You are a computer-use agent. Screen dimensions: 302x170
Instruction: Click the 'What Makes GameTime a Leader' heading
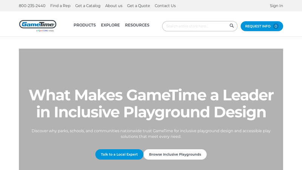[151, 104]
